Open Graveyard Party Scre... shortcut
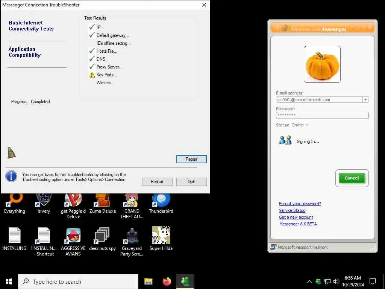The image size is (385, 289). 132,242
